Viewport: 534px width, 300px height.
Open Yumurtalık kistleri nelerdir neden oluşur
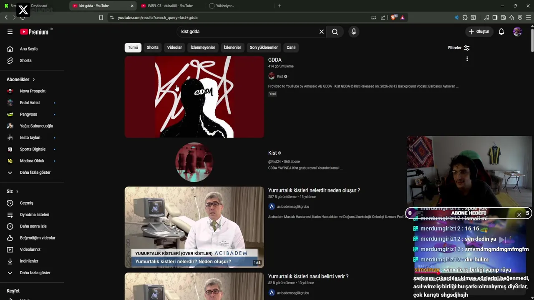click(x=314, y=190)
